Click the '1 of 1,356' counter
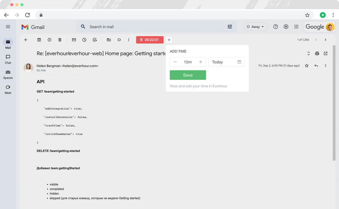This screenshot has width=339, height=209. (303, 40)
